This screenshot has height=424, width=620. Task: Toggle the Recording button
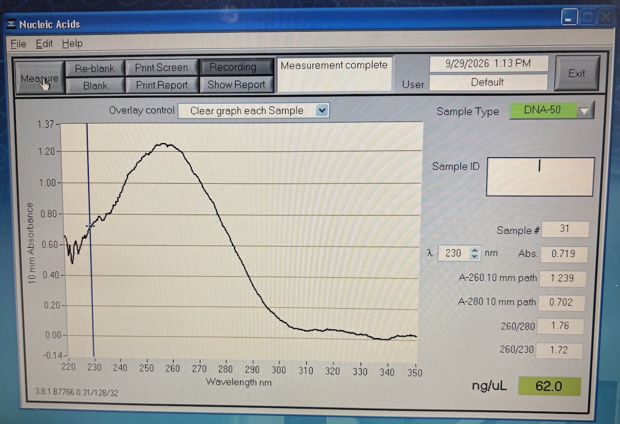236,67
